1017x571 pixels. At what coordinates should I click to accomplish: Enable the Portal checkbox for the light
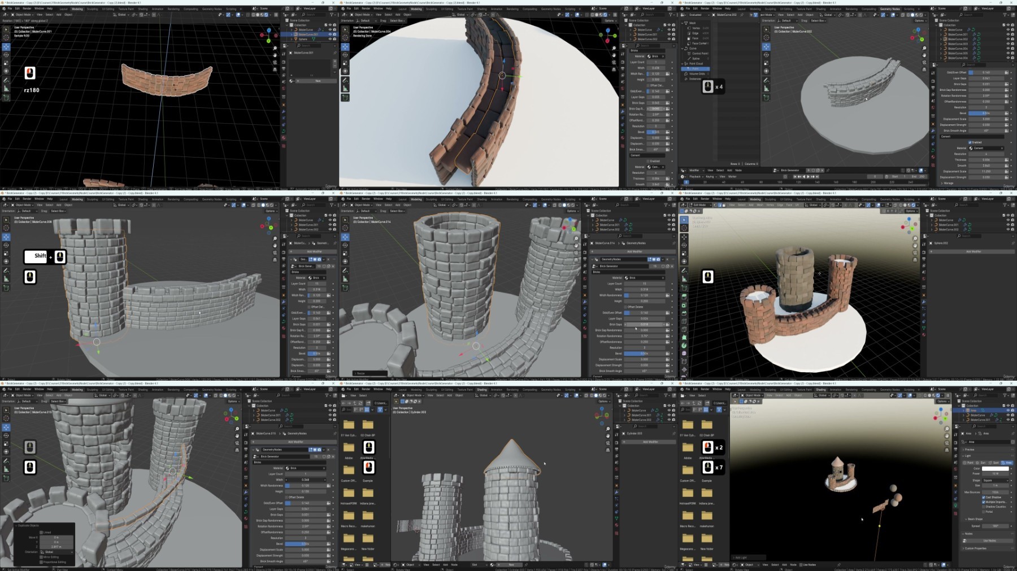tap(984, 512)
